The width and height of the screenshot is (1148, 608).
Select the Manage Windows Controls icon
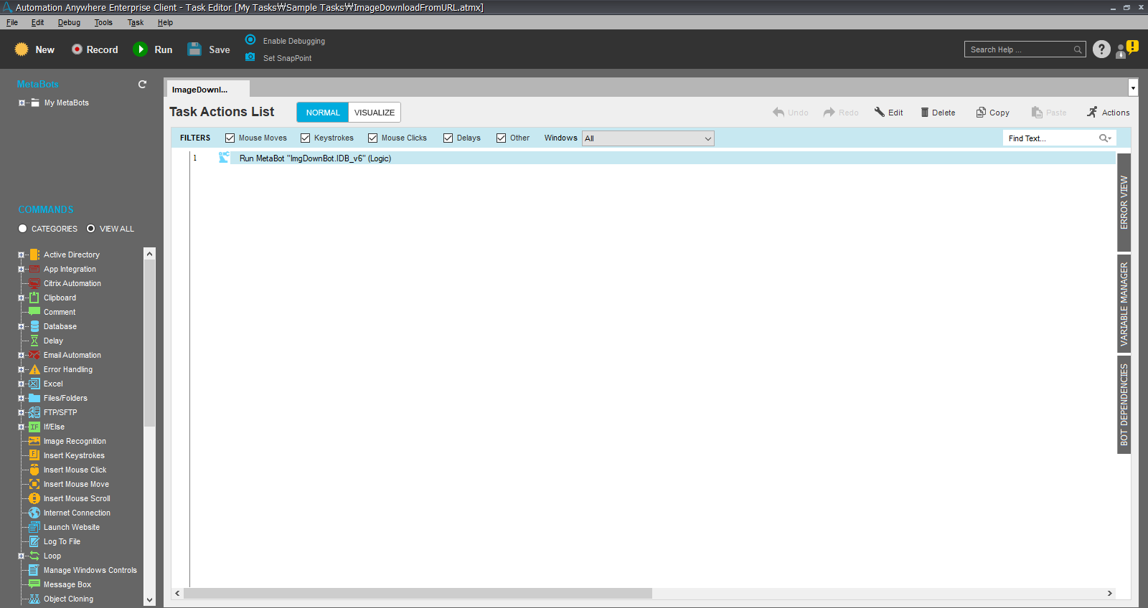34,570
